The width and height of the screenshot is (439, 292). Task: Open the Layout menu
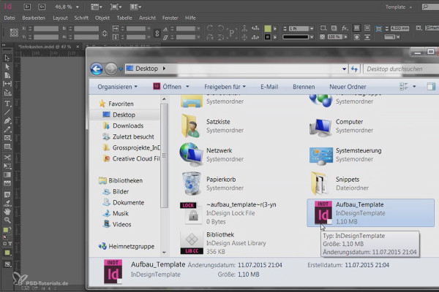tap(60, 18)
